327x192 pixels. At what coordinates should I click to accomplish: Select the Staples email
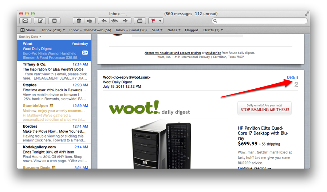54,92
